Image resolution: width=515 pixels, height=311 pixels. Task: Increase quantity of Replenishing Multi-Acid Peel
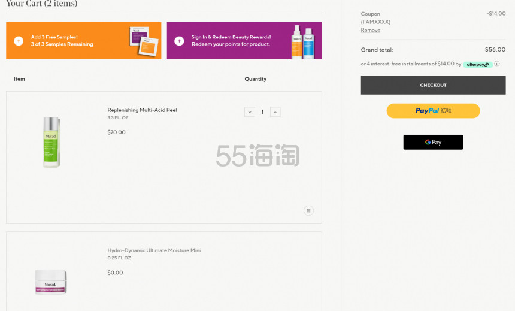275,112
